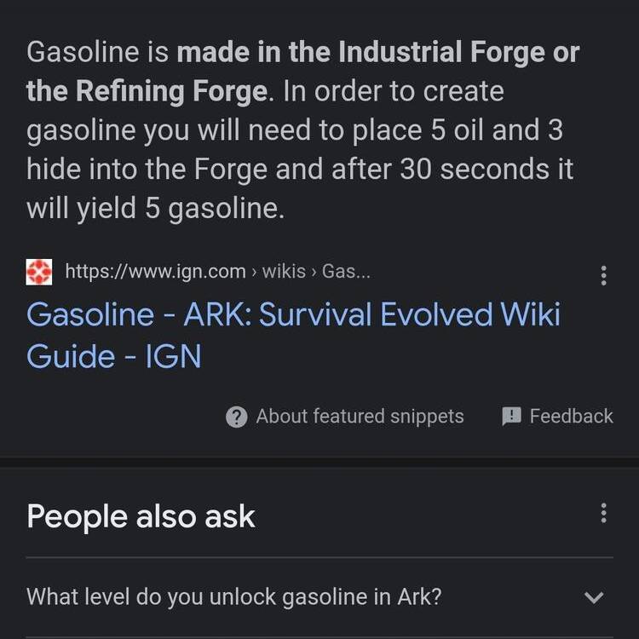
Task: Click the "People also ask" heading
Action: (141, 516)
